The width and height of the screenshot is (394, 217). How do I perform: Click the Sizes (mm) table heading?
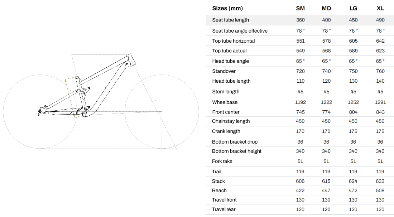point(227,8)
